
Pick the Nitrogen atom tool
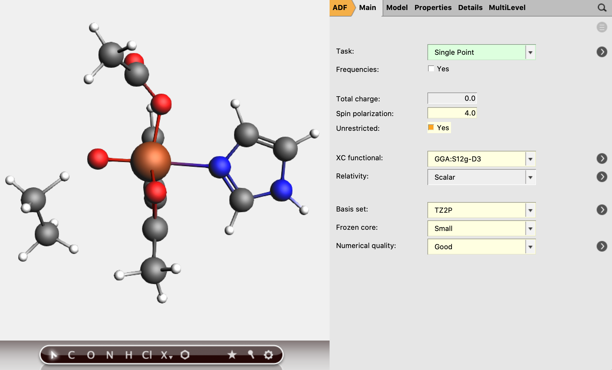[110, 355]
